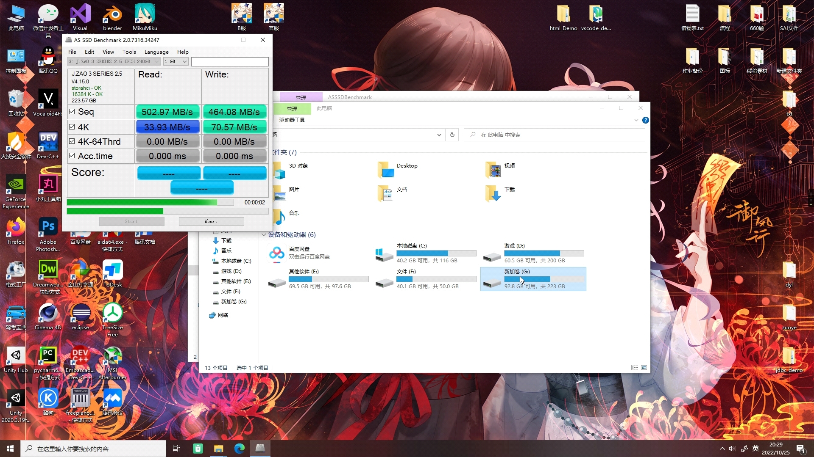The width and height of the screenshot is (814, 457).
Task: Expand the Explorer address bar history dropdown
Action: pos(439,135)
